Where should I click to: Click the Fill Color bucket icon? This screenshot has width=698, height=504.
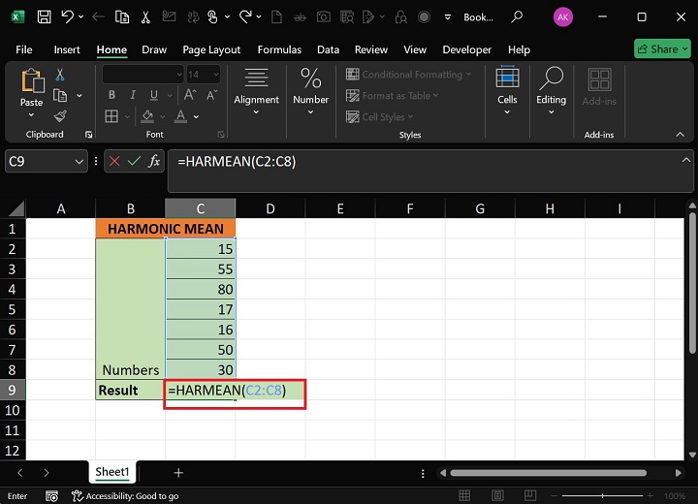pyautogui.click(x=147, y=116)
